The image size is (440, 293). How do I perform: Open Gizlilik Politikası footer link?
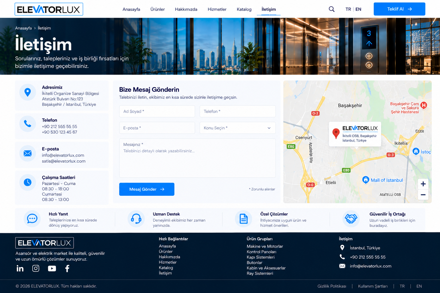(332, 286)
